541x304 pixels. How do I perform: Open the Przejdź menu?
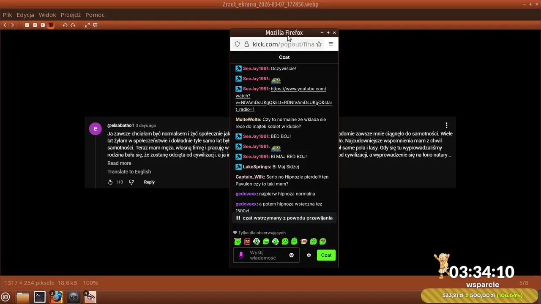coord(71,15)
